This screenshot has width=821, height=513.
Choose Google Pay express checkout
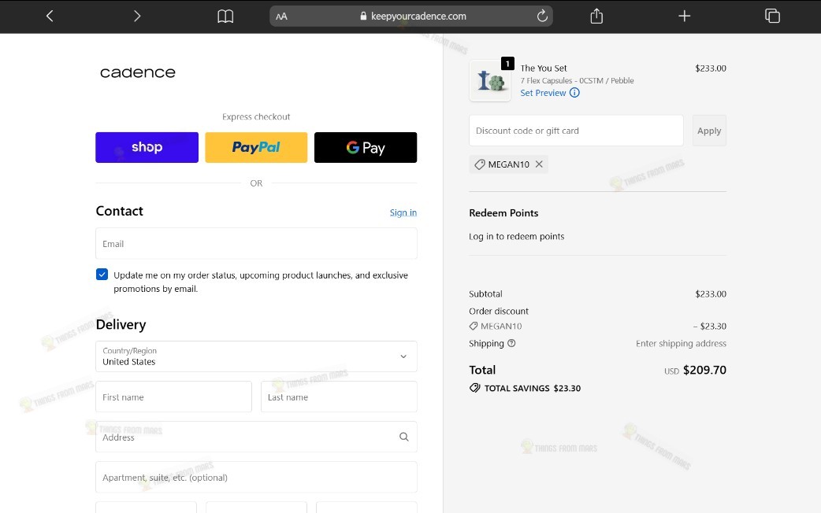point(366,147)
